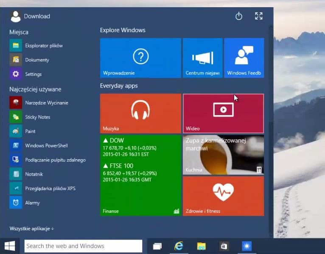
Task: Click the Windows PowerShell label
Action: (46, 145)
